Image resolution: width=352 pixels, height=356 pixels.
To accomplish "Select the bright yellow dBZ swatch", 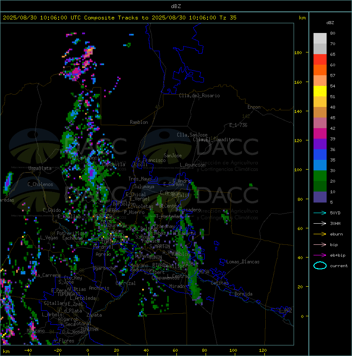I will 320,91.
